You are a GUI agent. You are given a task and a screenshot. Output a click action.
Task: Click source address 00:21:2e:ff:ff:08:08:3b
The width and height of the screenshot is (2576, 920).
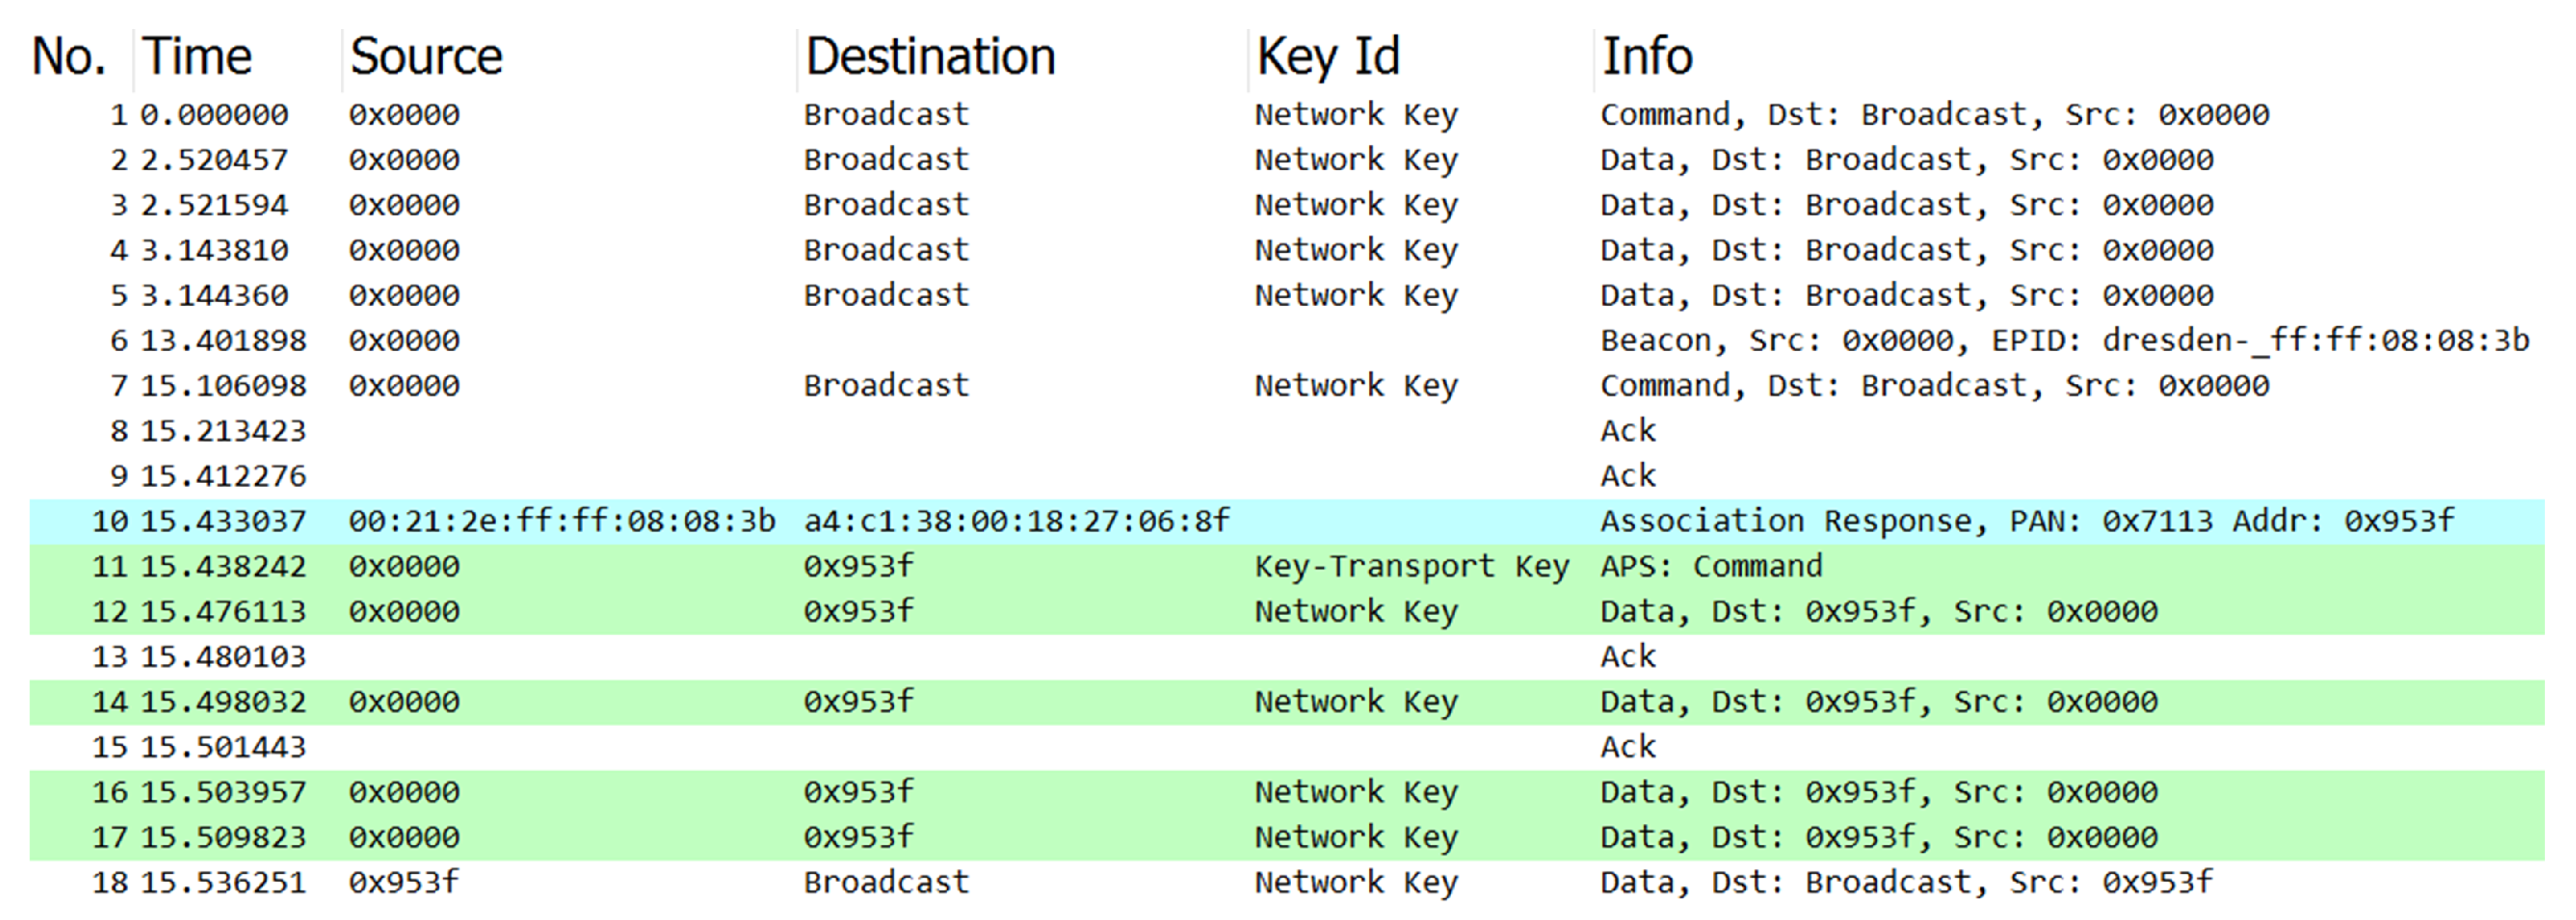561,521
